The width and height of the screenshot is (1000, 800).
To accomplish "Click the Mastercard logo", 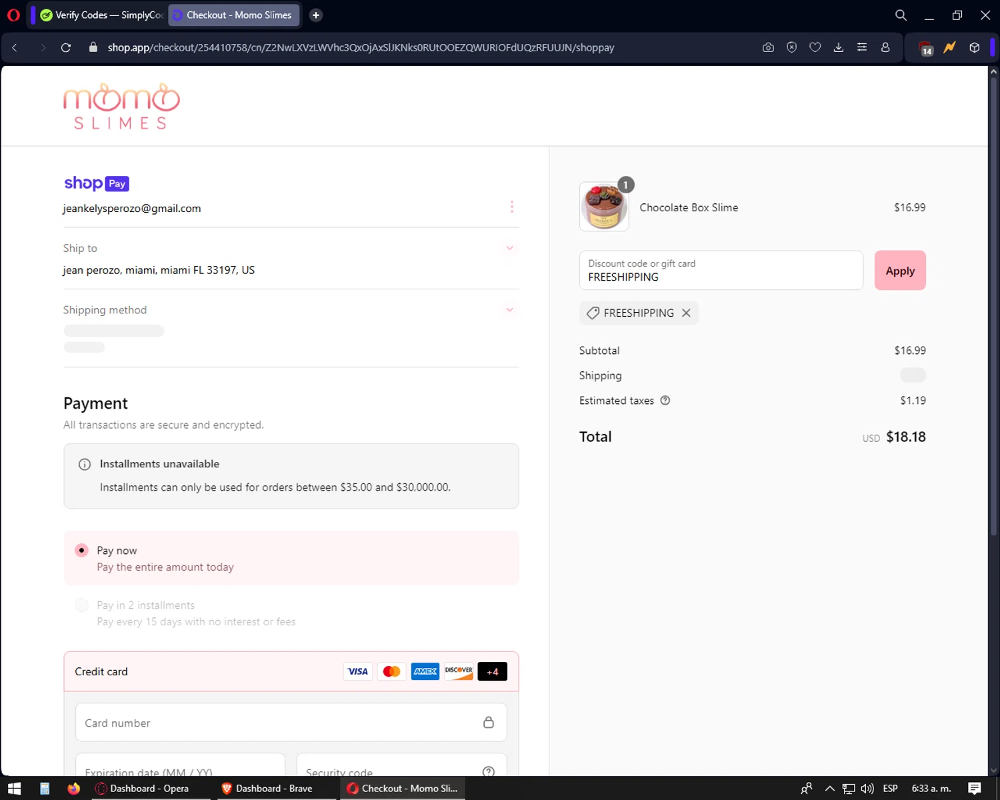I will click(392, 671).
